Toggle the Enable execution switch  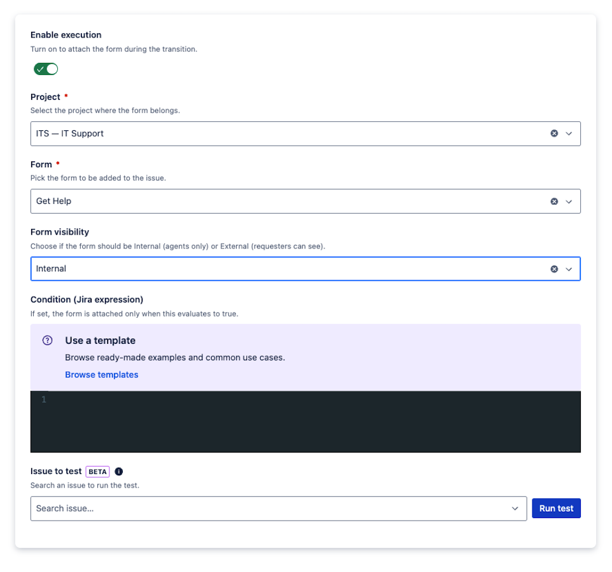(46, 69)
